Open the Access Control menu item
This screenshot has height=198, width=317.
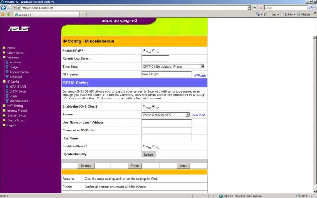[20, 72]
